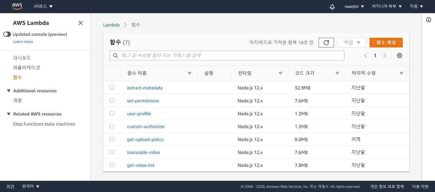
Task: Sort by 런타임 column arrow
Action: (281, 73)
